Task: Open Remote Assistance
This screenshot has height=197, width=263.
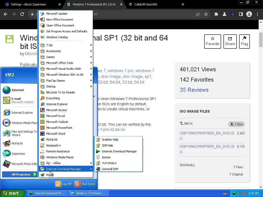Action: tap(66, 151)
